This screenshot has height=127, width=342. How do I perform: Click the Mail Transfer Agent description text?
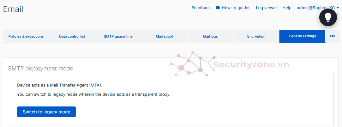(x=59, y=85)
